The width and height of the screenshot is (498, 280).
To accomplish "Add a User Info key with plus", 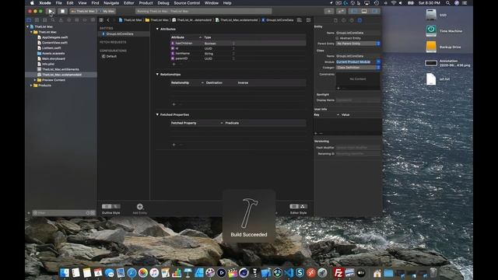I will [x=316, y=133].
